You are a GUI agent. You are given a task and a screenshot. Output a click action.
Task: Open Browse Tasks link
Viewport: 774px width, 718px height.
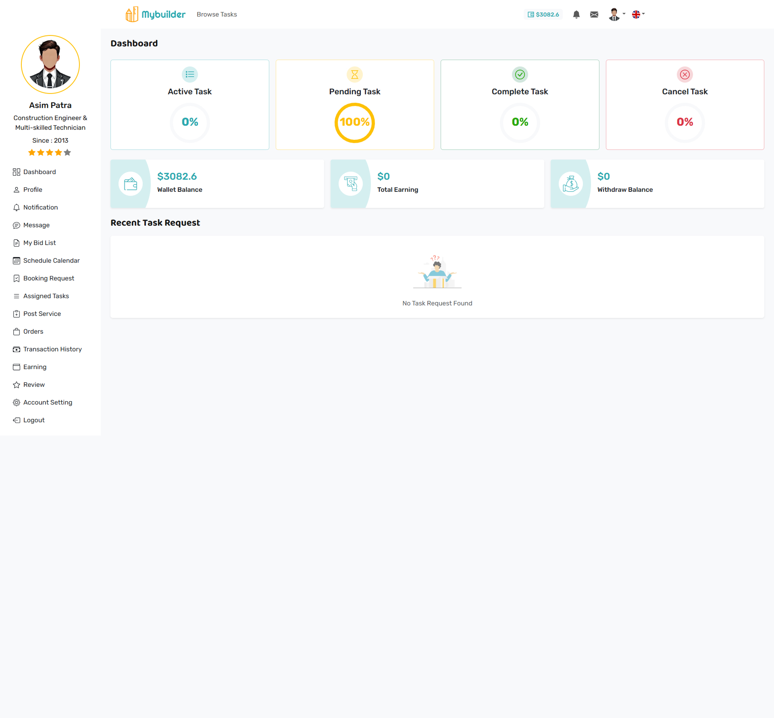click(216, 15)
